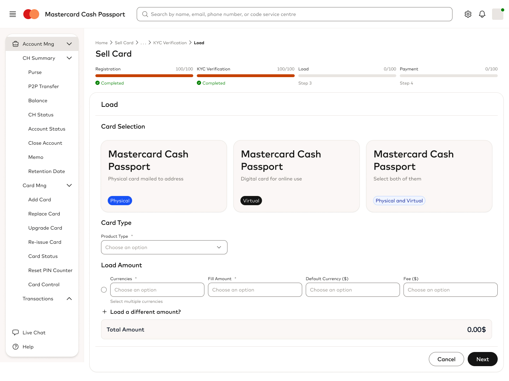The height and width of the screenshot is (381, 509).
Task: Click the Physical and Virtual badge
Action: pyautogui.click(x=399, y=201)
